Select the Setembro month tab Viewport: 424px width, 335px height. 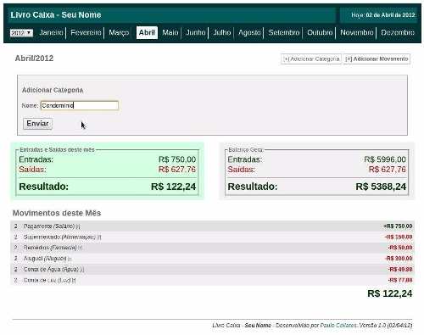click(x=284, y=32)
